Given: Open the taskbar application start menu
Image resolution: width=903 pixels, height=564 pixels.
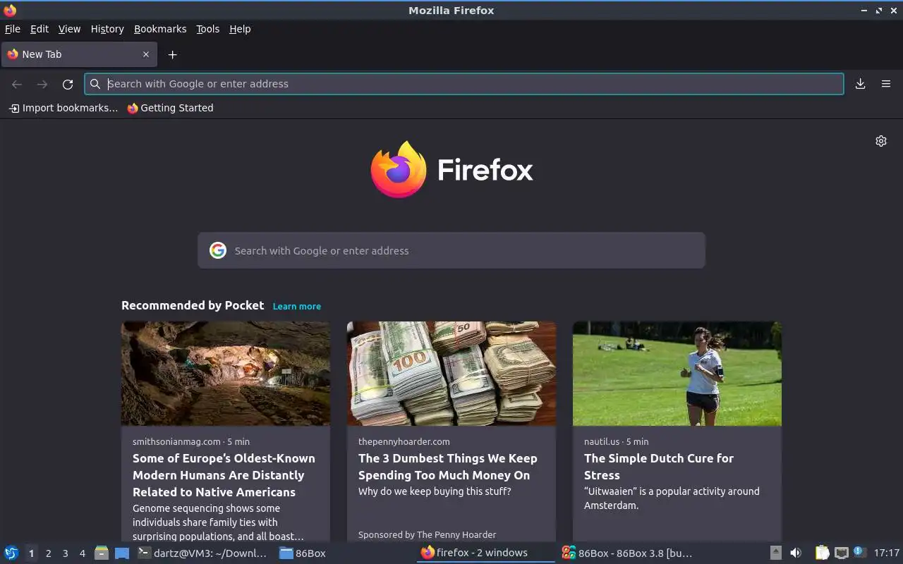Looking at the screenshot, I should (x=11, y=553).
